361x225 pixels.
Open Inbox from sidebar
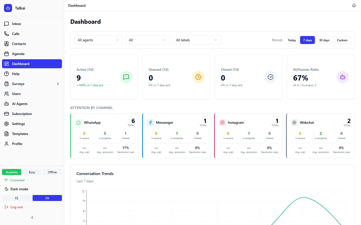(x=32, y=24)
